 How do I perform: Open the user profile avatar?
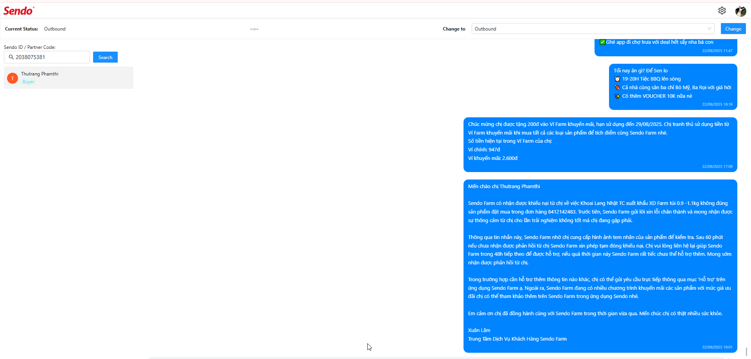coord(740,11)
